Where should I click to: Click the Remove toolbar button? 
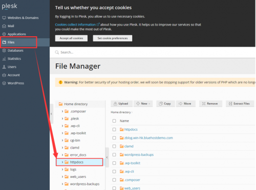click(x=210, y=104)
